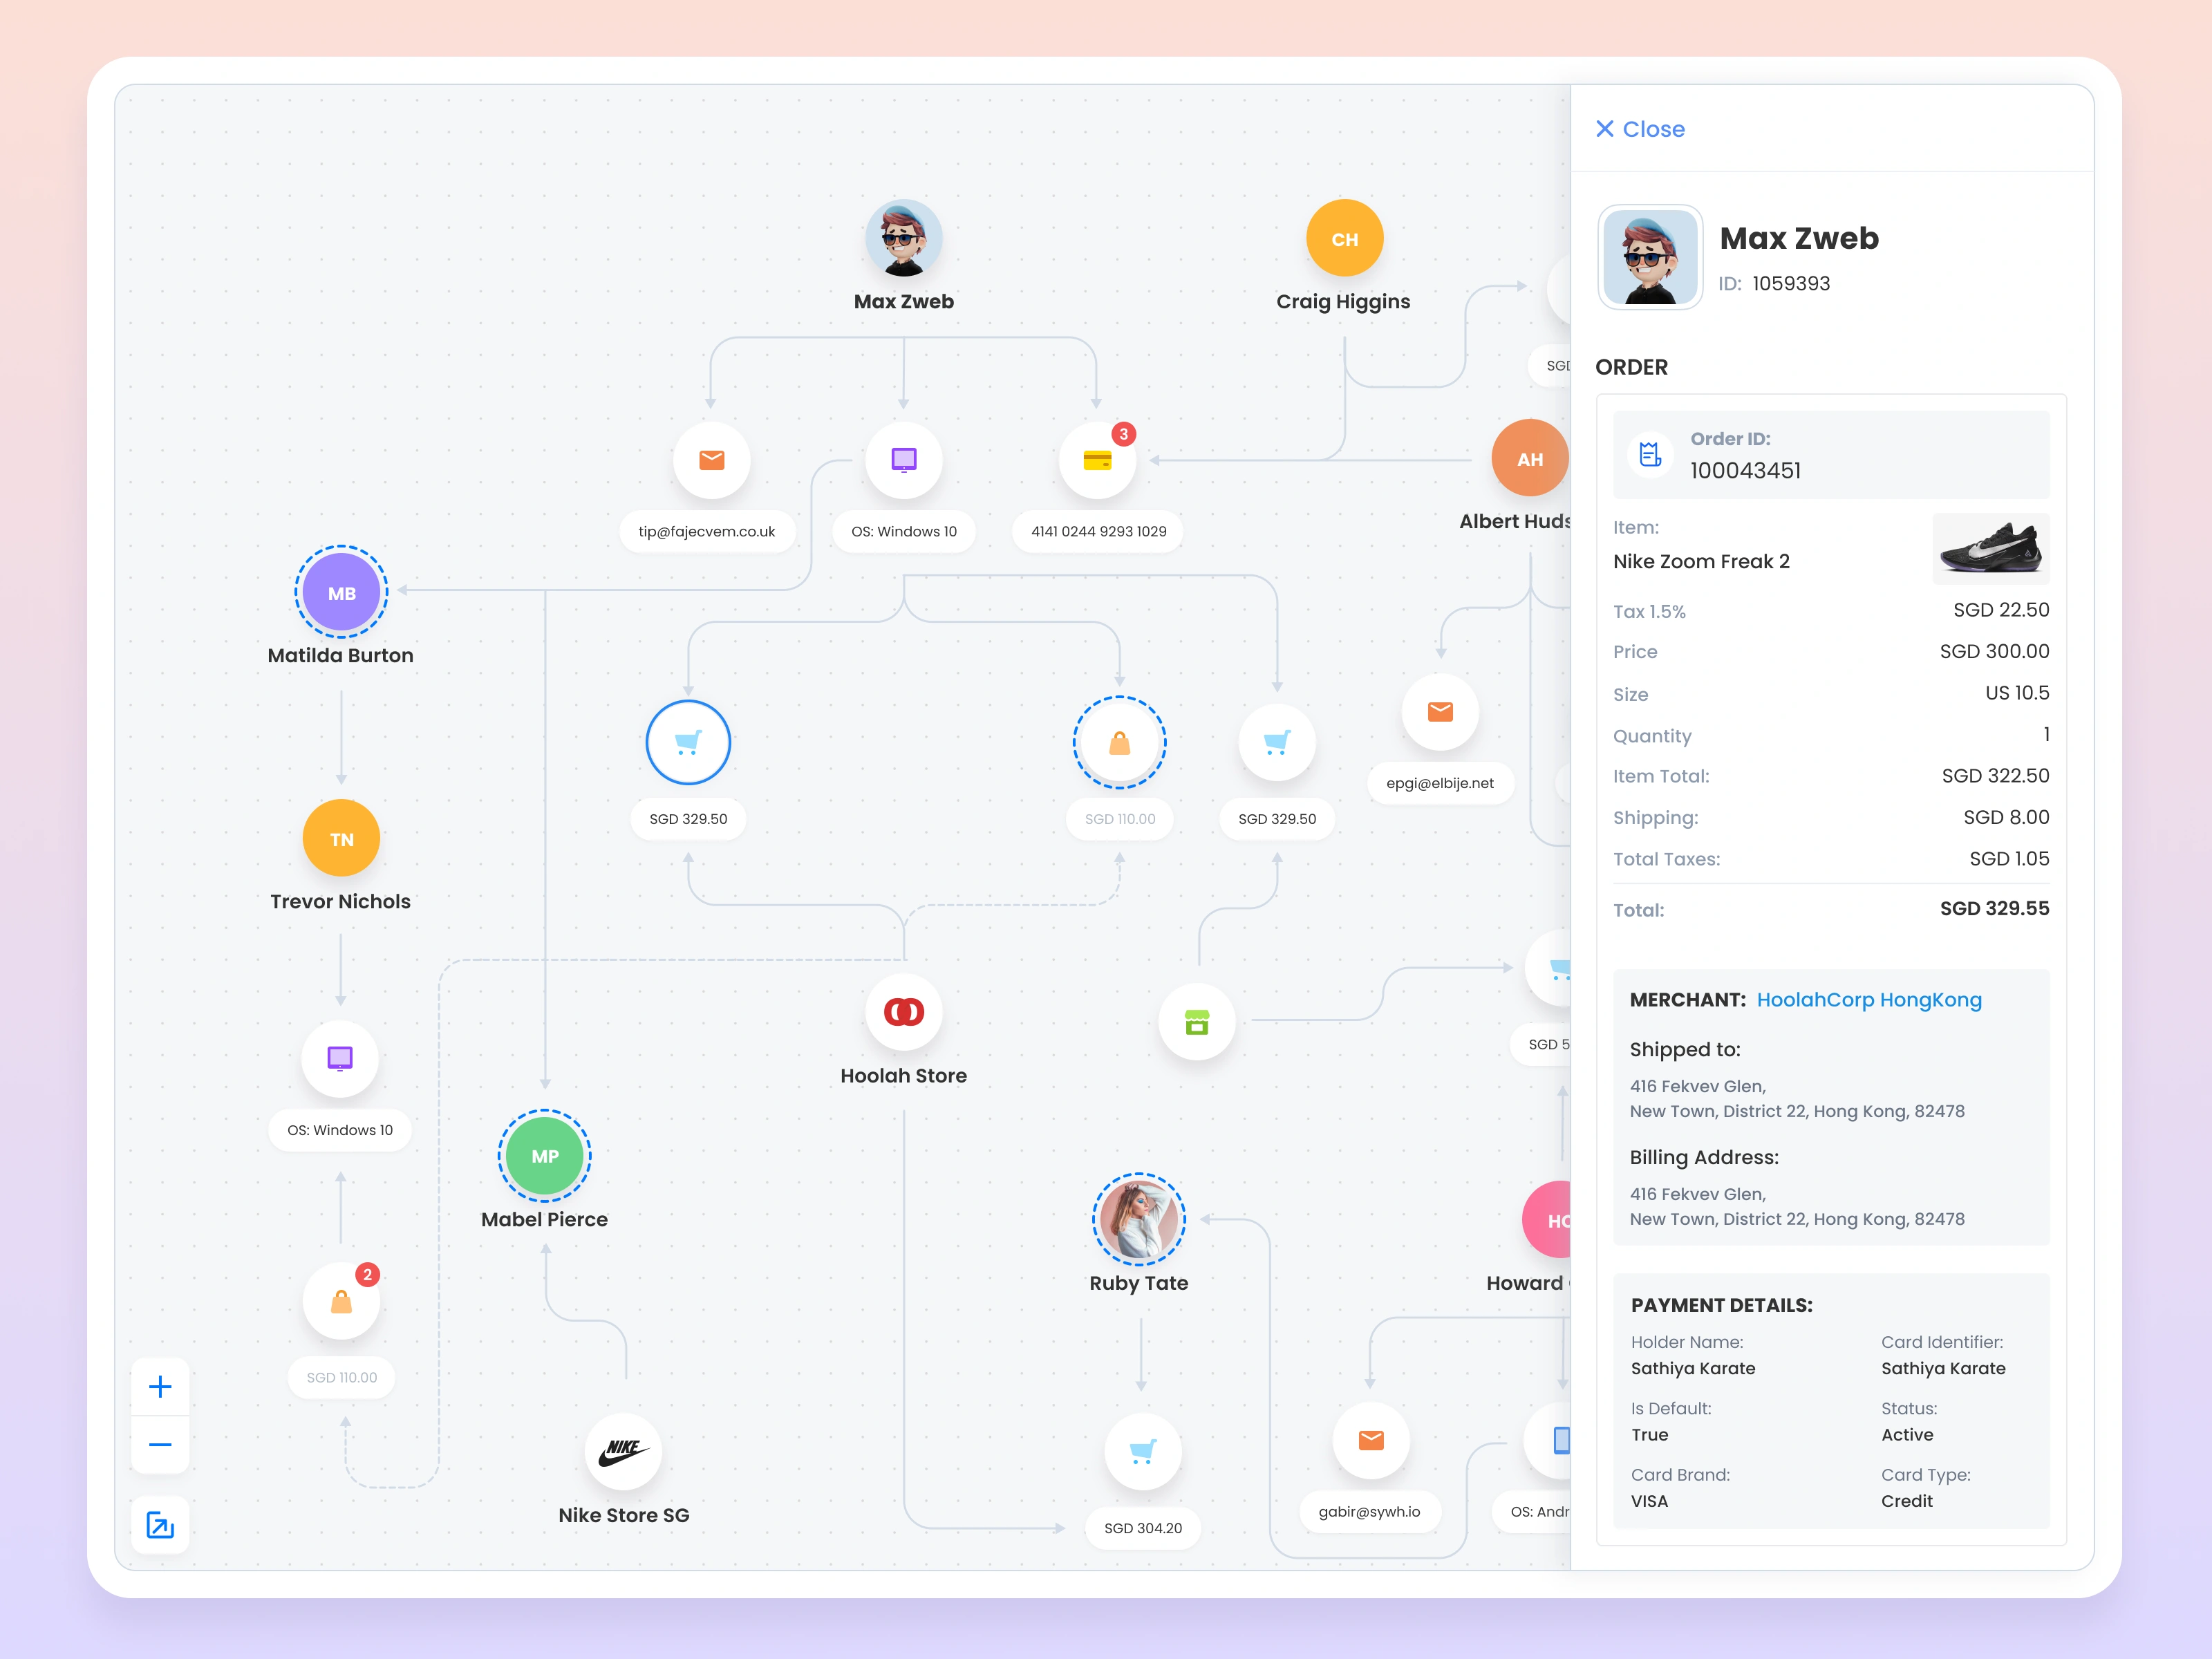Click the zoom in plus button
The image size is (2212, 1659).
[160, 1386]
